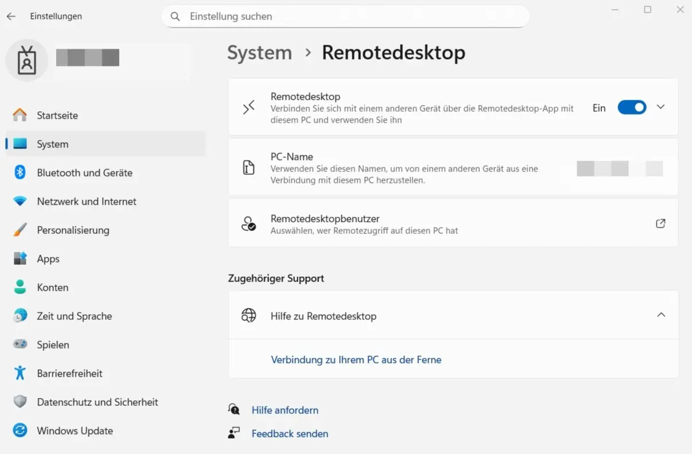Viewport: 692px width, 454px height.
Task: Open Datenschutz und Sicherheit settings
Action: point(98,402)
